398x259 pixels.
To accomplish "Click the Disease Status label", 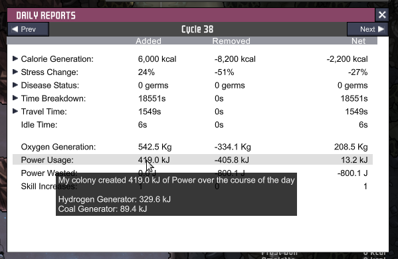I will click(x=50, y=86).
